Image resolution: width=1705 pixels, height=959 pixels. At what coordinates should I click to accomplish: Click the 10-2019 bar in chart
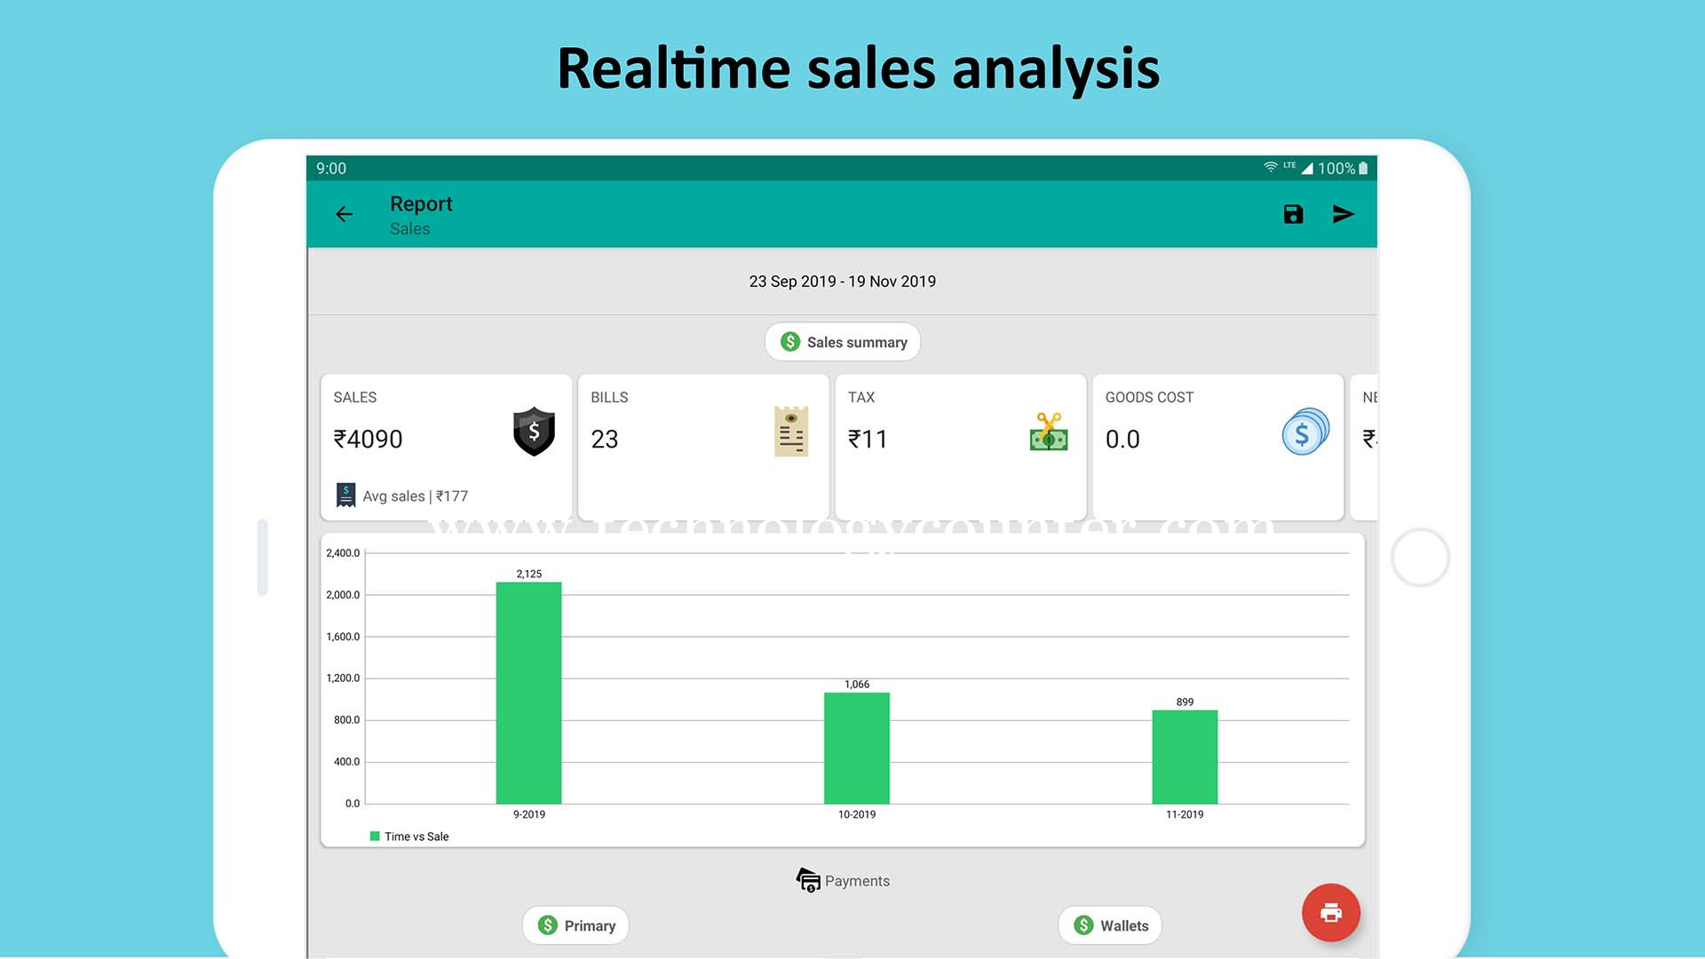click(857, 748)
